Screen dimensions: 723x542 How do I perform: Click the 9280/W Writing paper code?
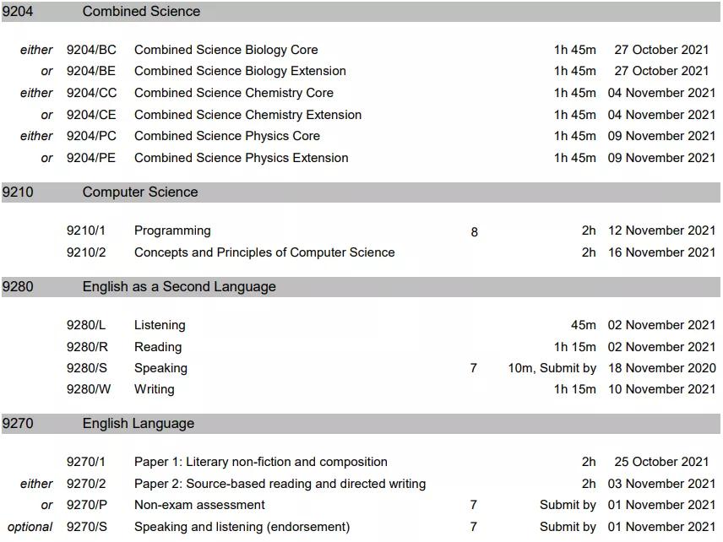89,389
